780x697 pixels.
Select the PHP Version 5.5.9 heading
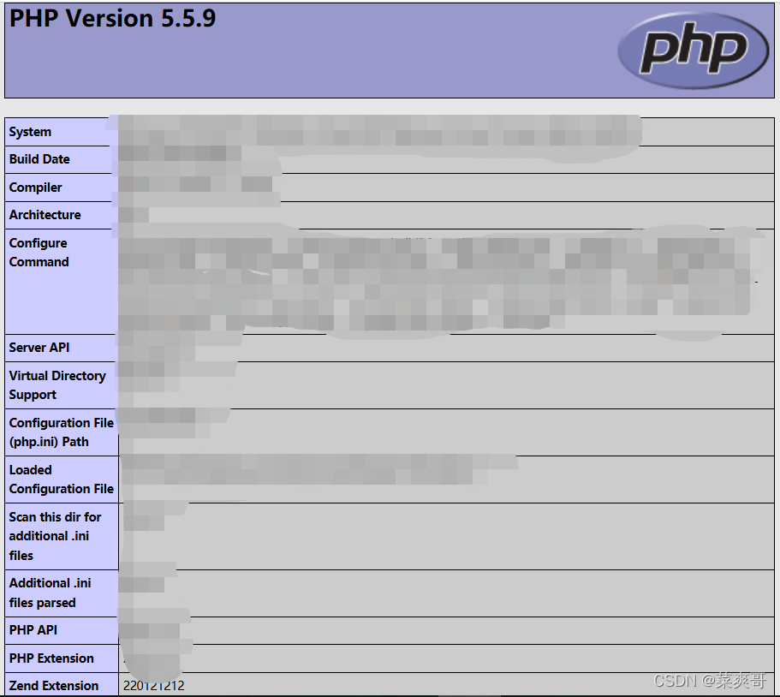112,18
